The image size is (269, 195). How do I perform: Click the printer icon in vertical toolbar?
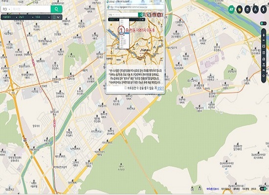click(264, 59)
